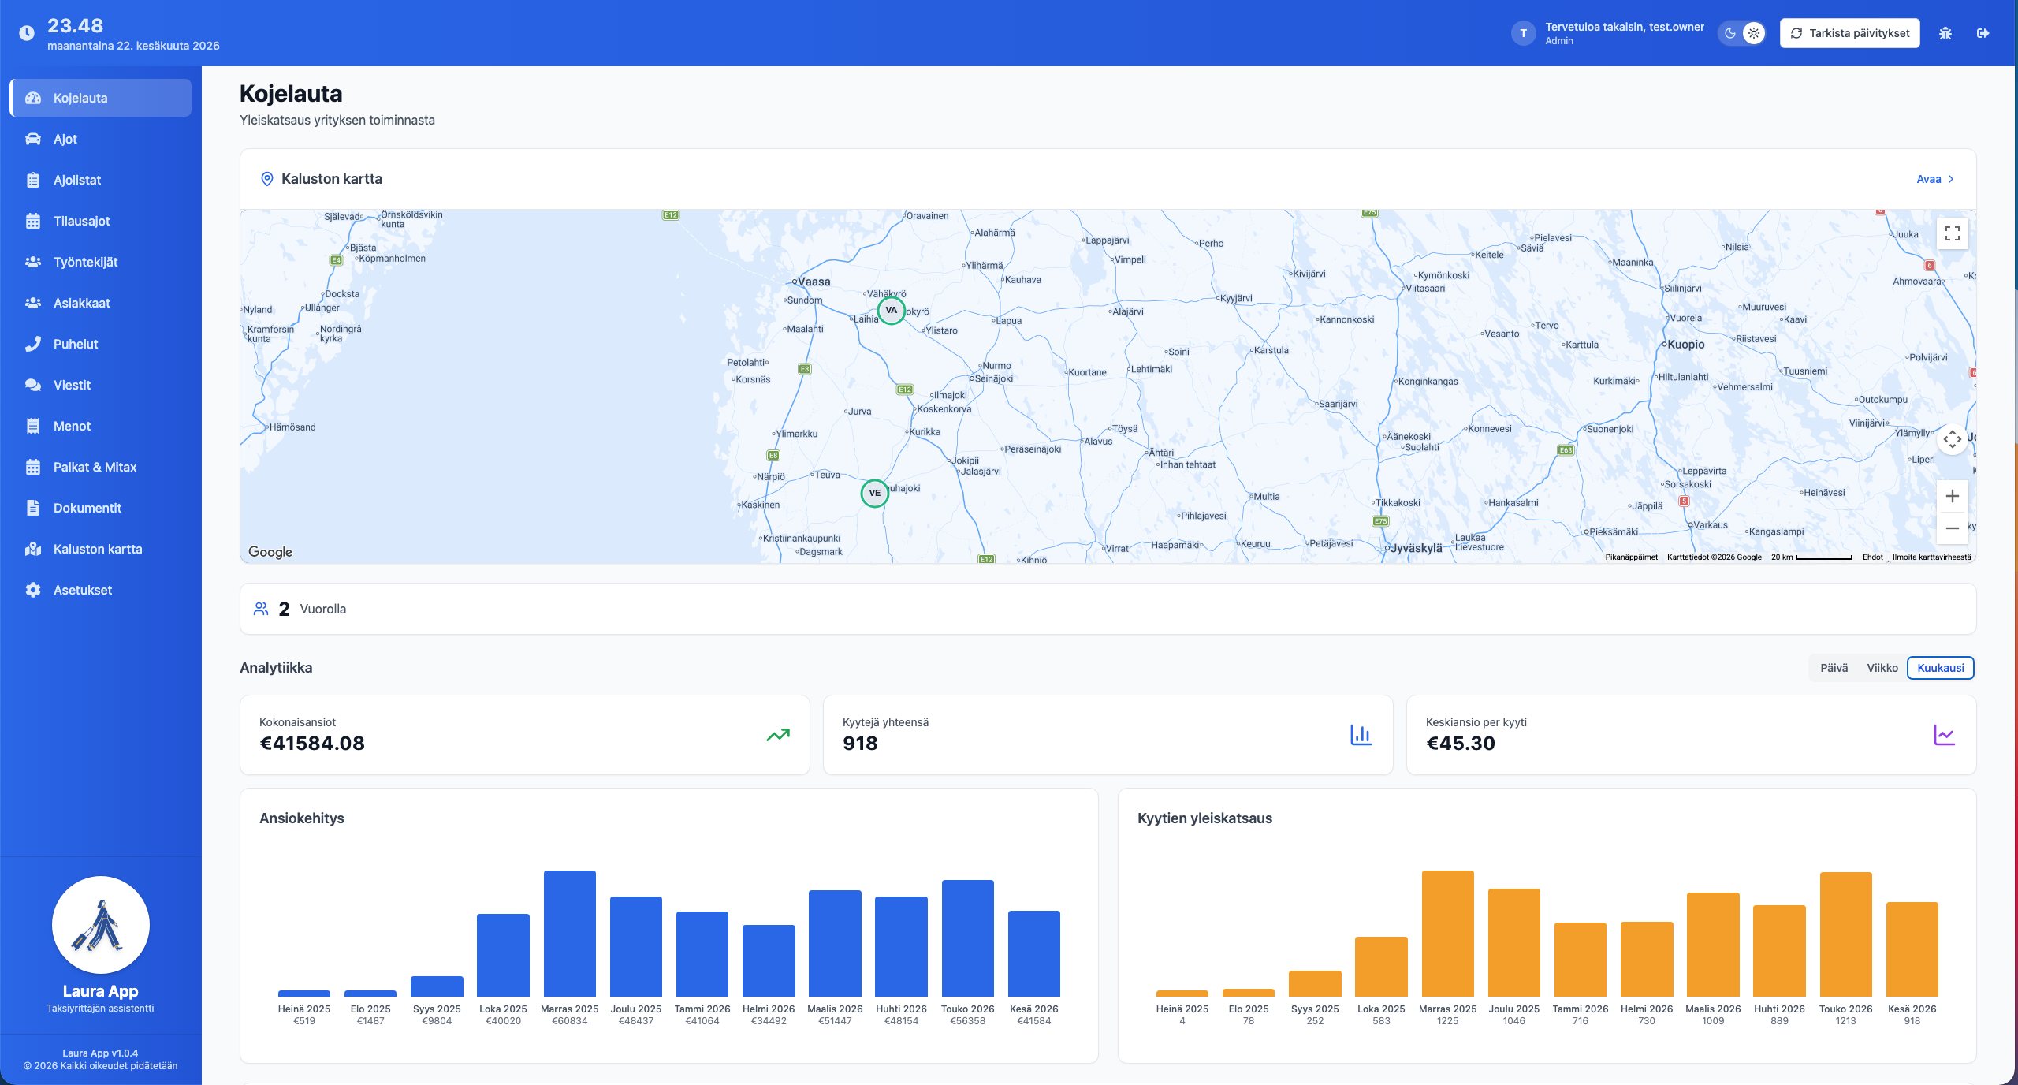Click Tarkista päivitykset button

(x=1849, y=33)
